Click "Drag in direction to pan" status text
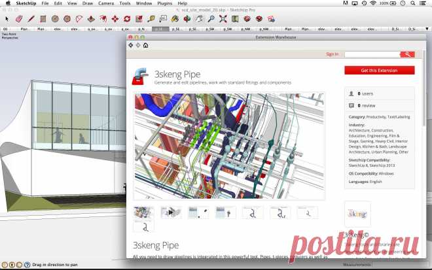 pos(55,265)
